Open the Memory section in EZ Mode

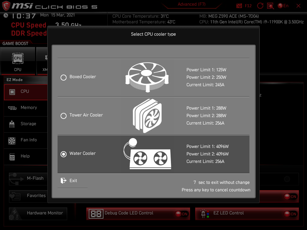26,108
